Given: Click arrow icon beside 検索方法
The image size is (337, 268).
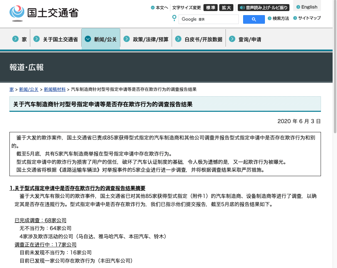Looking at the screenshot, I should point(270,18).
